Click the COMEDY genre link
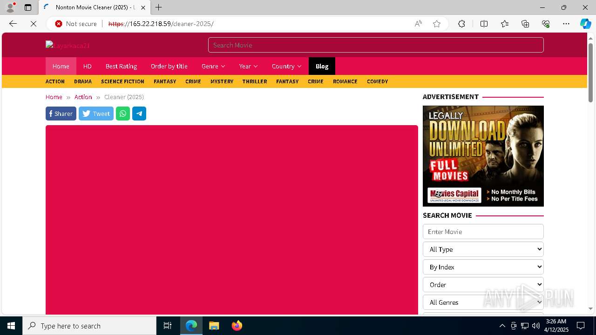The width and height of the screenshot is (596, 335). pyautogui.click(x=377, y=81)
